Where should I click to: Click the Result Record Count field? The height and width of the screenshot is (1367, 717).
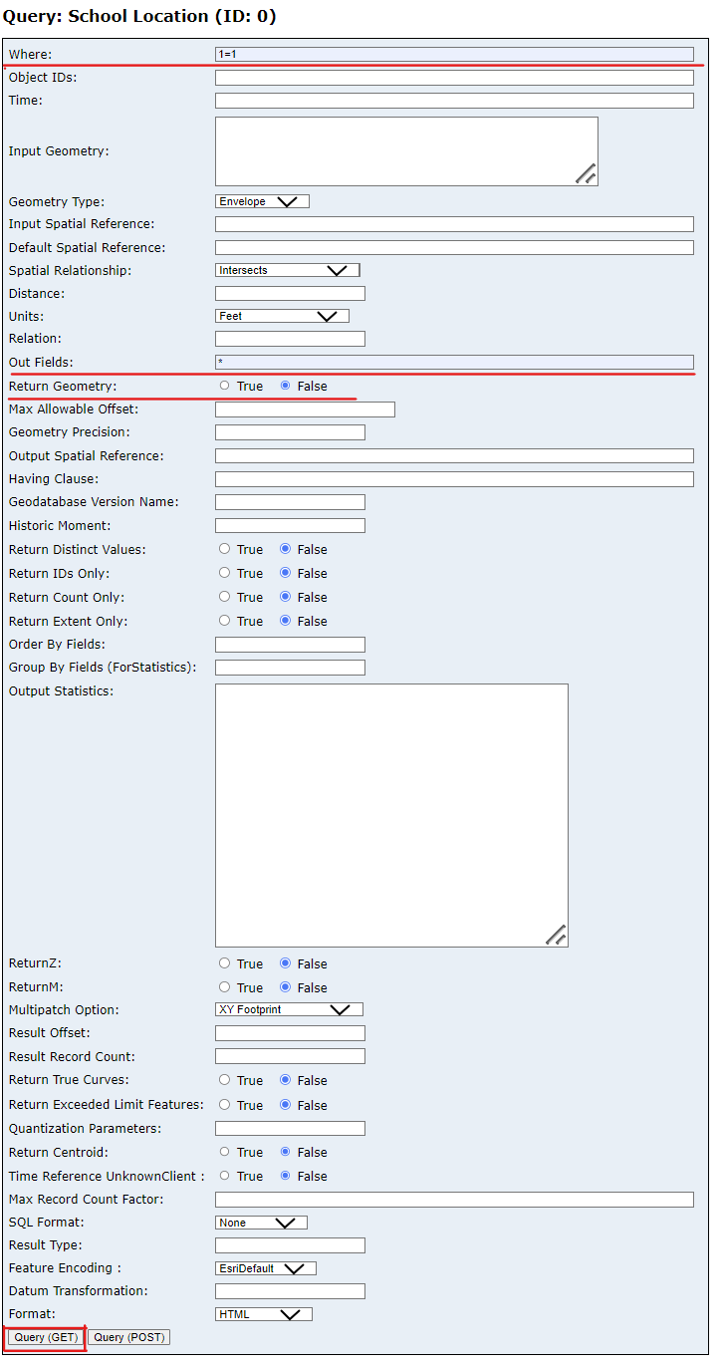coord(290,1056)
